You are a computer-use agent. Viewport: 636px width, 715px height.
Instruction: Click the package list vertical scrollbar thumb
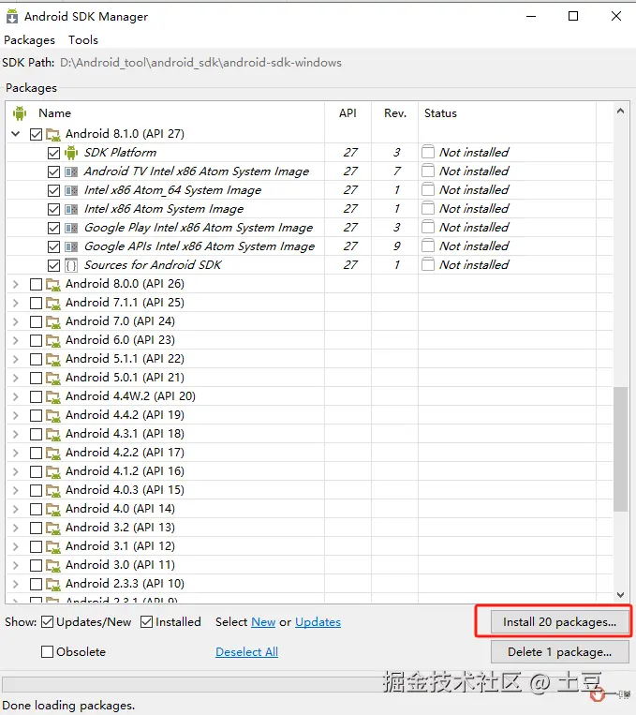point(620,449)
